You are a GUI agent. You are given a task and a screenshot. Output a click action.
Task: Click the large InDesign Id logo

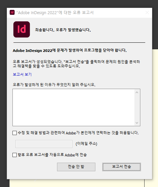pyautogui.click(x=22, y=29)
